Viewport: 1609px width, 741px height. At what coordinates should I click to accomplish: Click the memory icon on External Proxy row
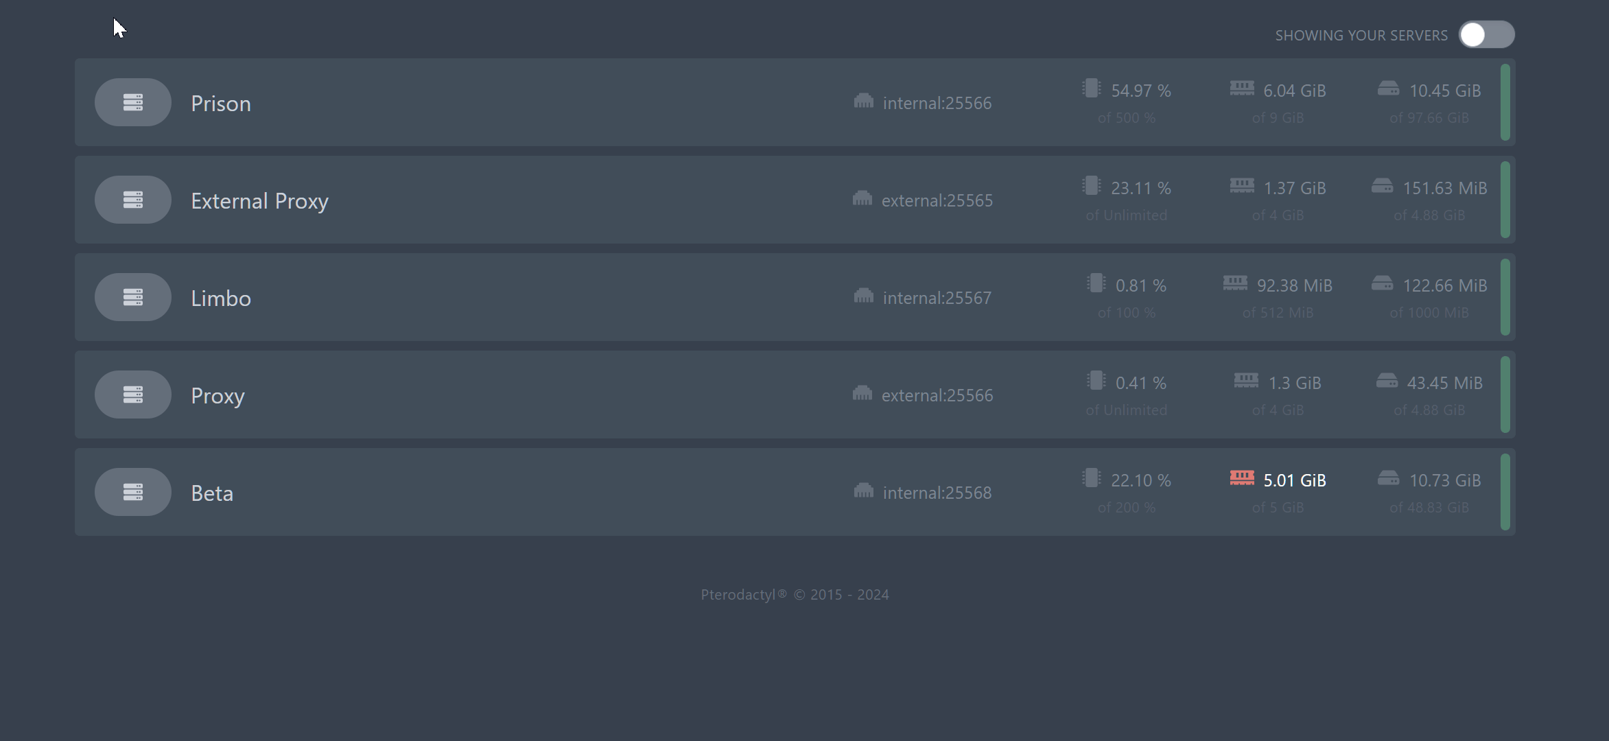click(1241, 186)
